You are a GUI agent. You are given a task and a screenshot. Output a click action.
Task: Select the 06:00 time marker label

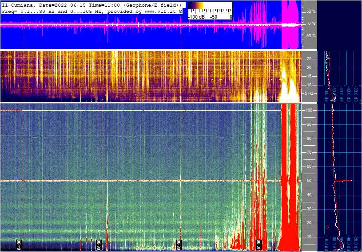99,244
